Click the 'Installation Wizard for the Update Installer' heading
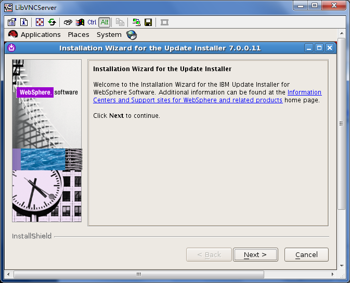The height and width of the screenshot is (283, 350). 162,69
